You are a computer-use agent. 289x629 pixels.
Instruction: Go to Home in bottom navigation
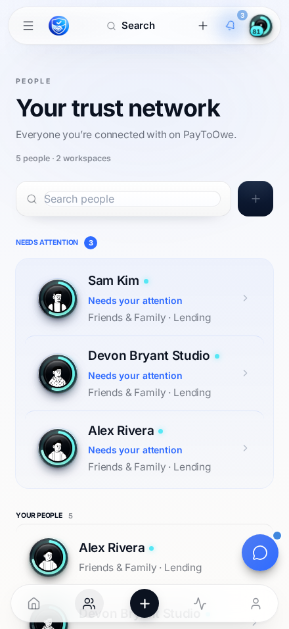(33, 603)
